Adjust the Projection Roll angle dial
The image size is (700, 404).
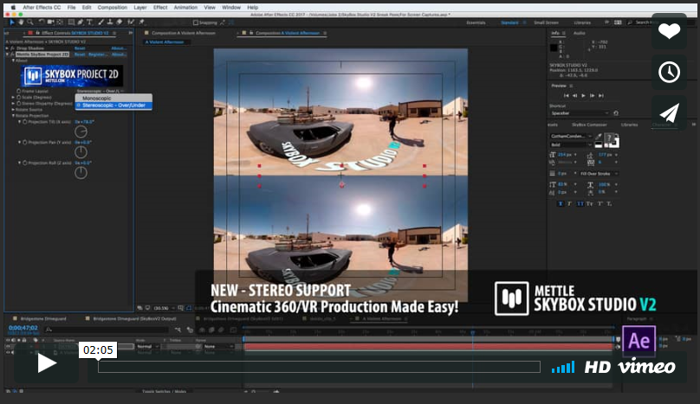[81, 172]
